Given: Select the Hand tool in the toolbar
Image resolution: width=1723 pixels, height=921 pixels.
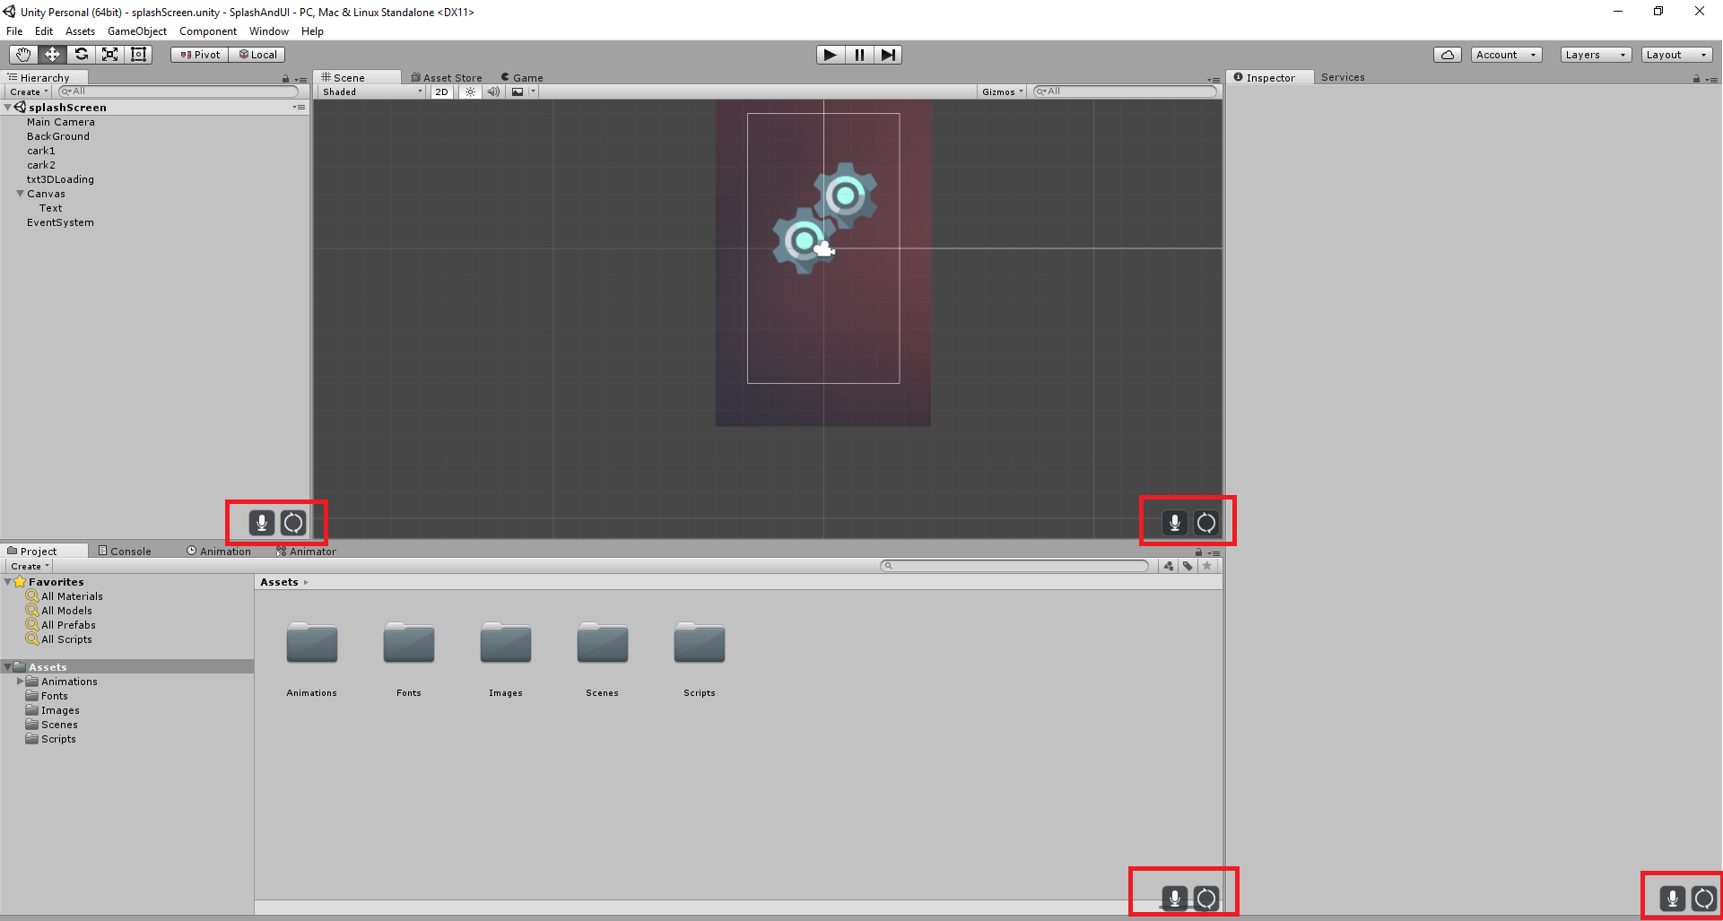Looking at the screenshot, I should (x=22, y=54).
